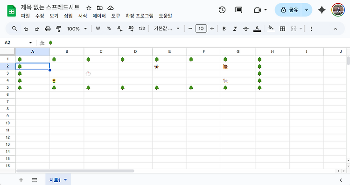
Task: Open the borders menu
Action: pyautogui.click(x=282, y=28)
